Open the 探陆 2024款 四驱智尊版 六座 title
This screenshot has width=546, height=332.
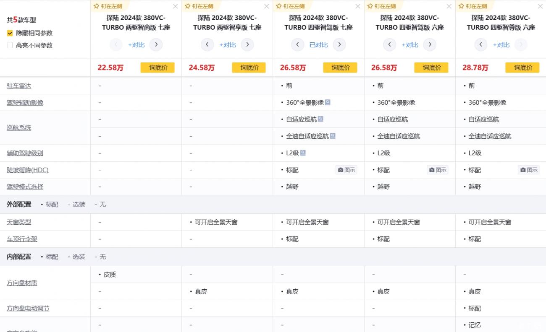501,23
